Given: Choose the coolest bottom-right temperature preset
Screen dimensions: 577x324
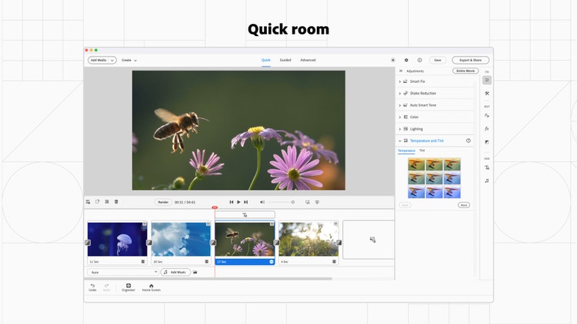Looking at the screenshot, I should pos(452,192).
